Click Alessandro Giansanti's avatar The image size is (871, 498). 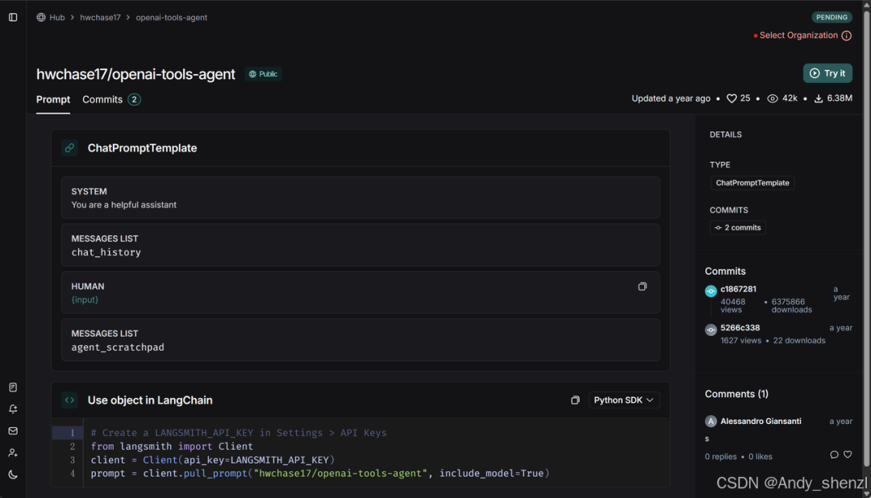pyautogui.click(x=711, y=421)
